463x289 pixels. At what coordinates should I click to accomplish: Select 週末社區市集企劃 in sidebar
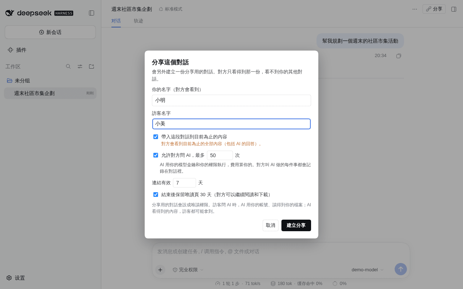coord(50,93)
